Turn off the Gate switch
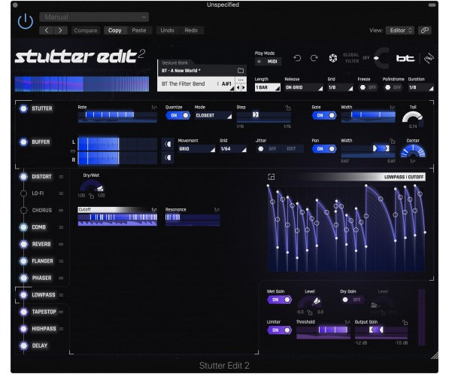 (x=324, y=115)
